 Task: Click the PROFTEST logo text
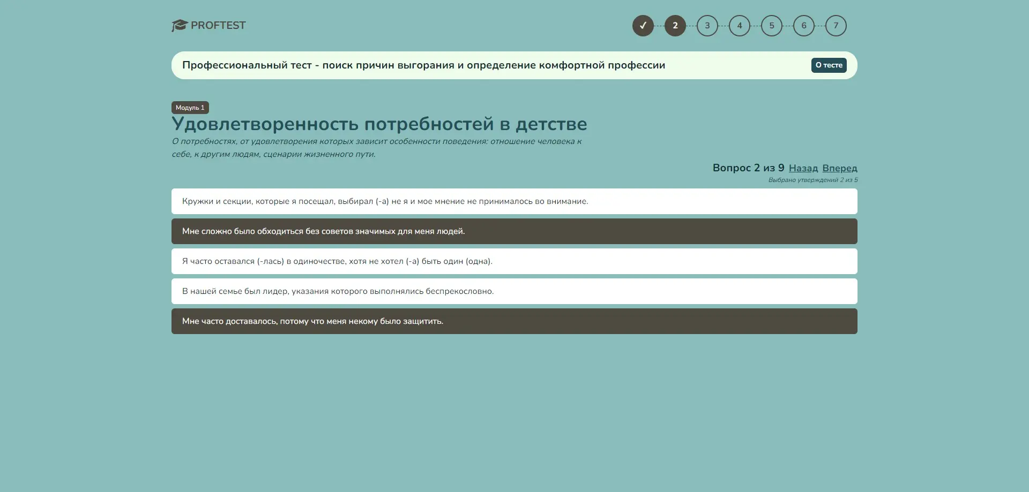218,25
